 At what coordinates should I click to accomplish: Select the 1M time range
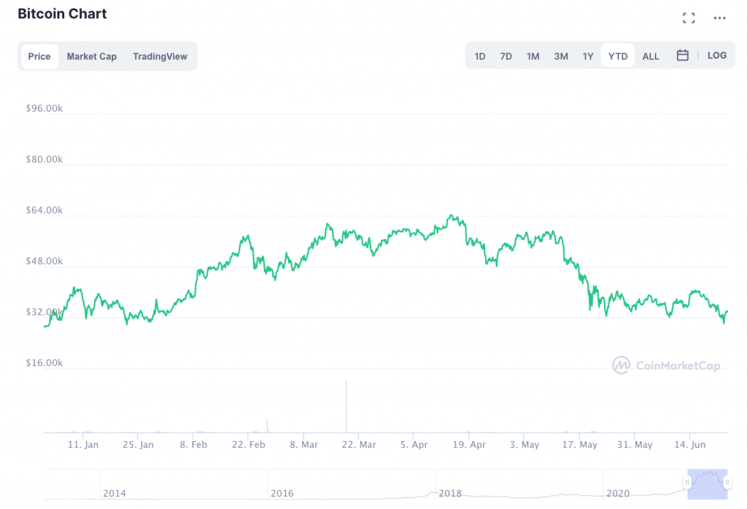tap(533, 56)
